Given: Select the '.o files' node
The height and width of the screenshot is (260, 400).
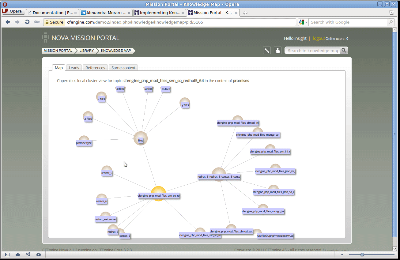Looking at the screenshot, I should coord(120,89).
